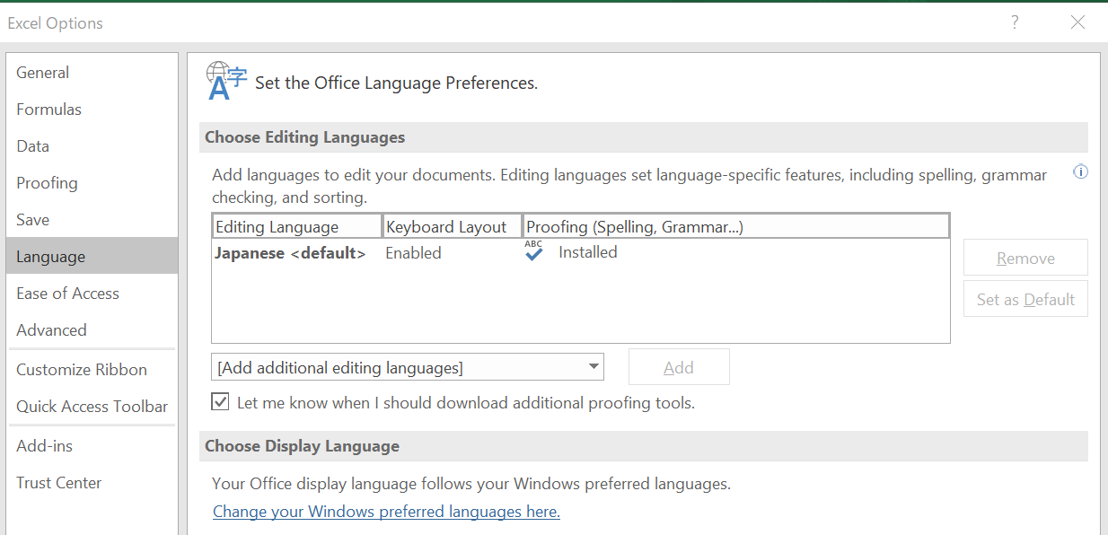Open the Data options category
The image size is (1108, 535).
pyautogui.click(x=33, y=146)
